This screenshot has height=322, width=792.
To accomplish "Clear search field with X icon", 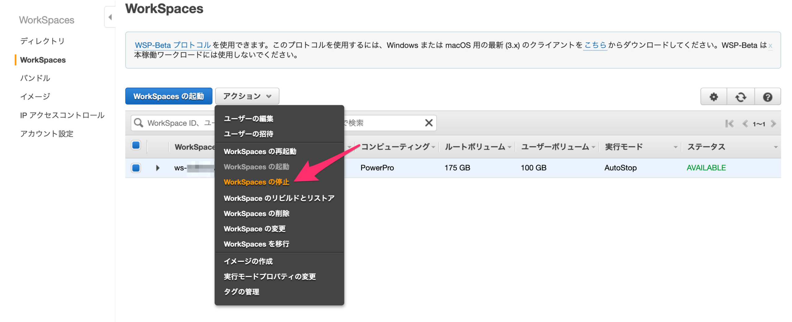I will coord(428,123).
